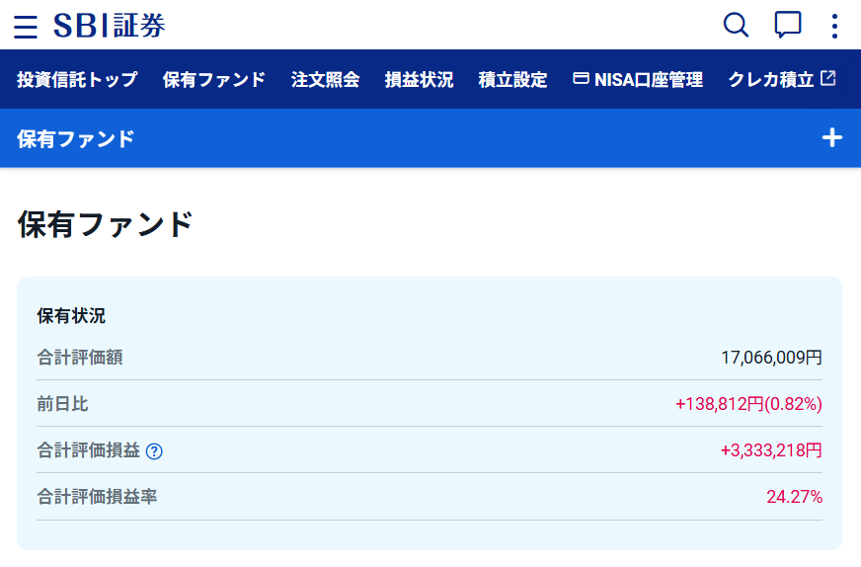Screen dimensions: 861x567
Task: Open the three-dot more options menu
Action: 834,26
